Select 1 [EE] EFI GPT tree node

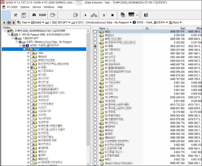31,38
